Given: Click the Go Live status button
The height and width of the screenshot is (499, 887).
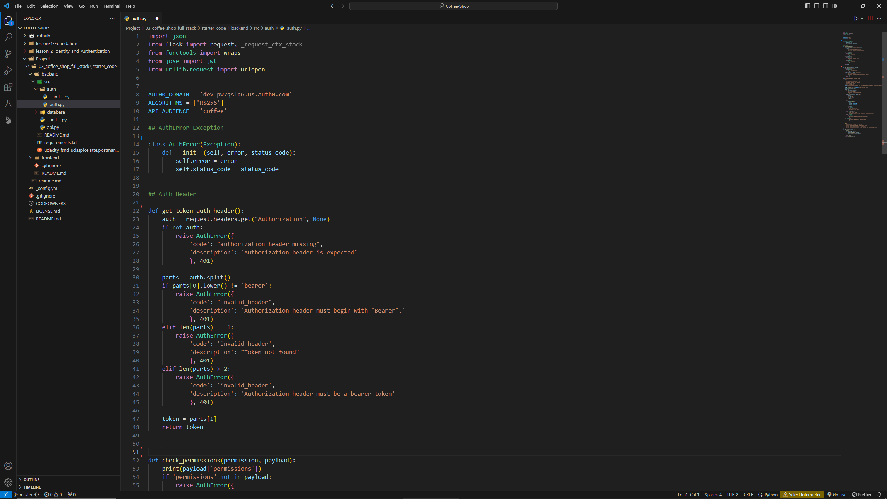Looking at the screenshot, I should tap(837, 494).
